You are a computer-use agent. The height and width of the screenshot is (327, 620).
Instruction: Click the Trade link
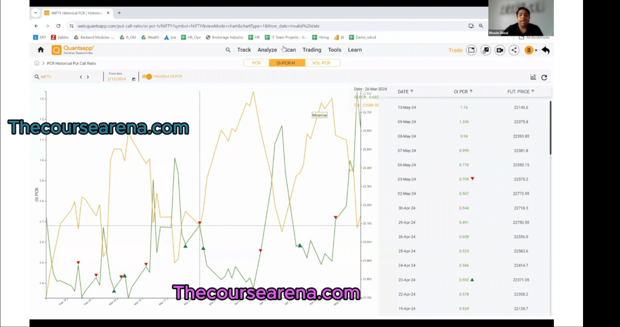[x=455, y=50]
